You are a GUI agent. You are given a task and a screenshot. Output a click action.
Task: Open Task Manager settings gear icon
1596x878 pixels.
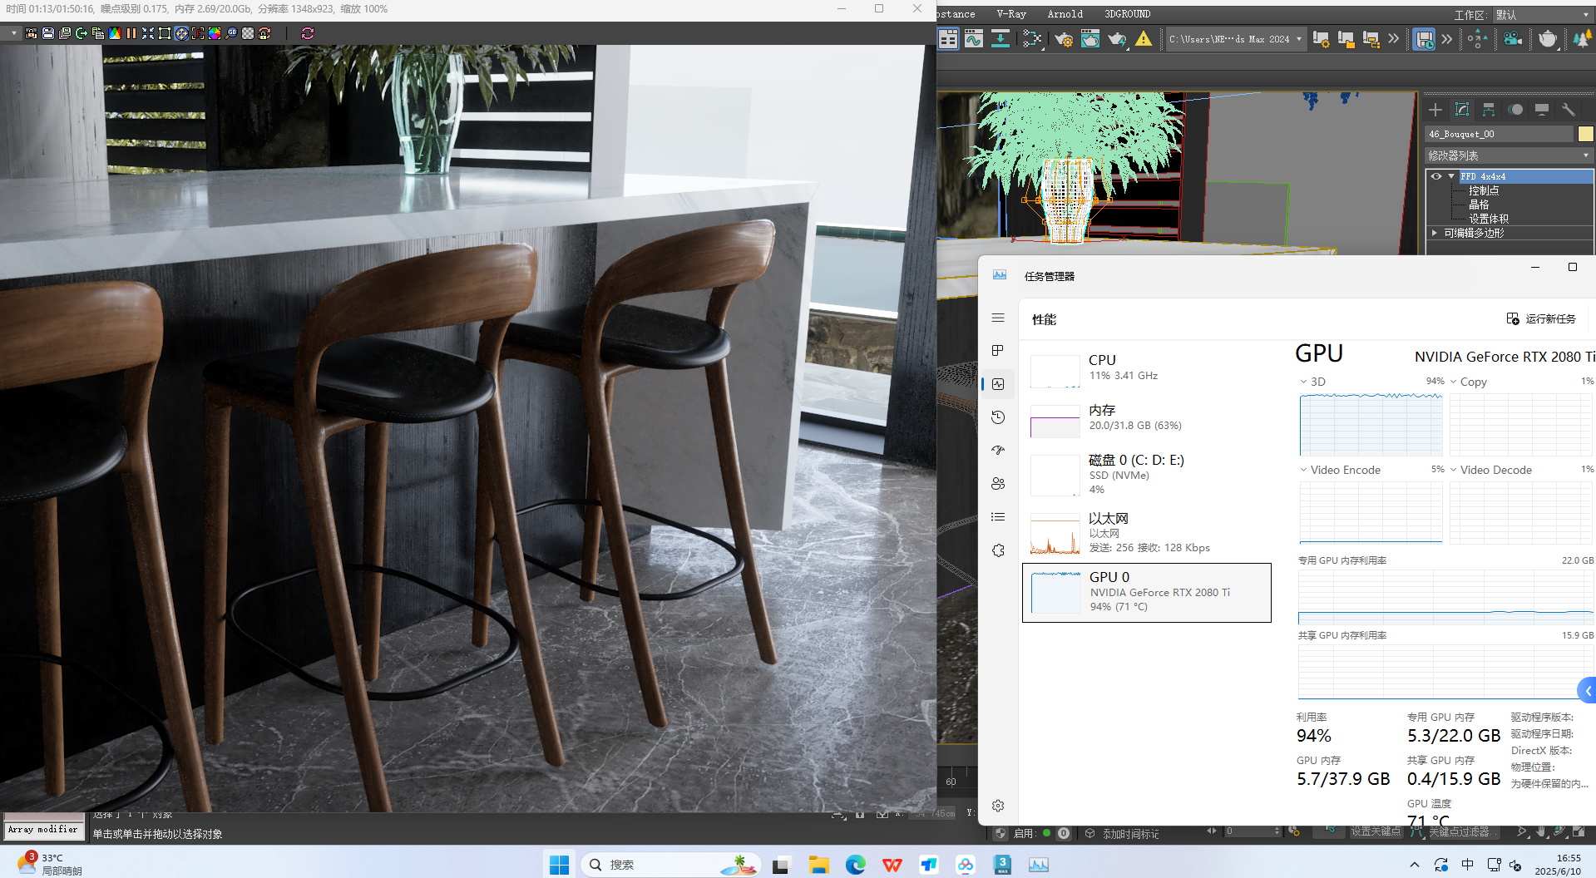(998, 806)
